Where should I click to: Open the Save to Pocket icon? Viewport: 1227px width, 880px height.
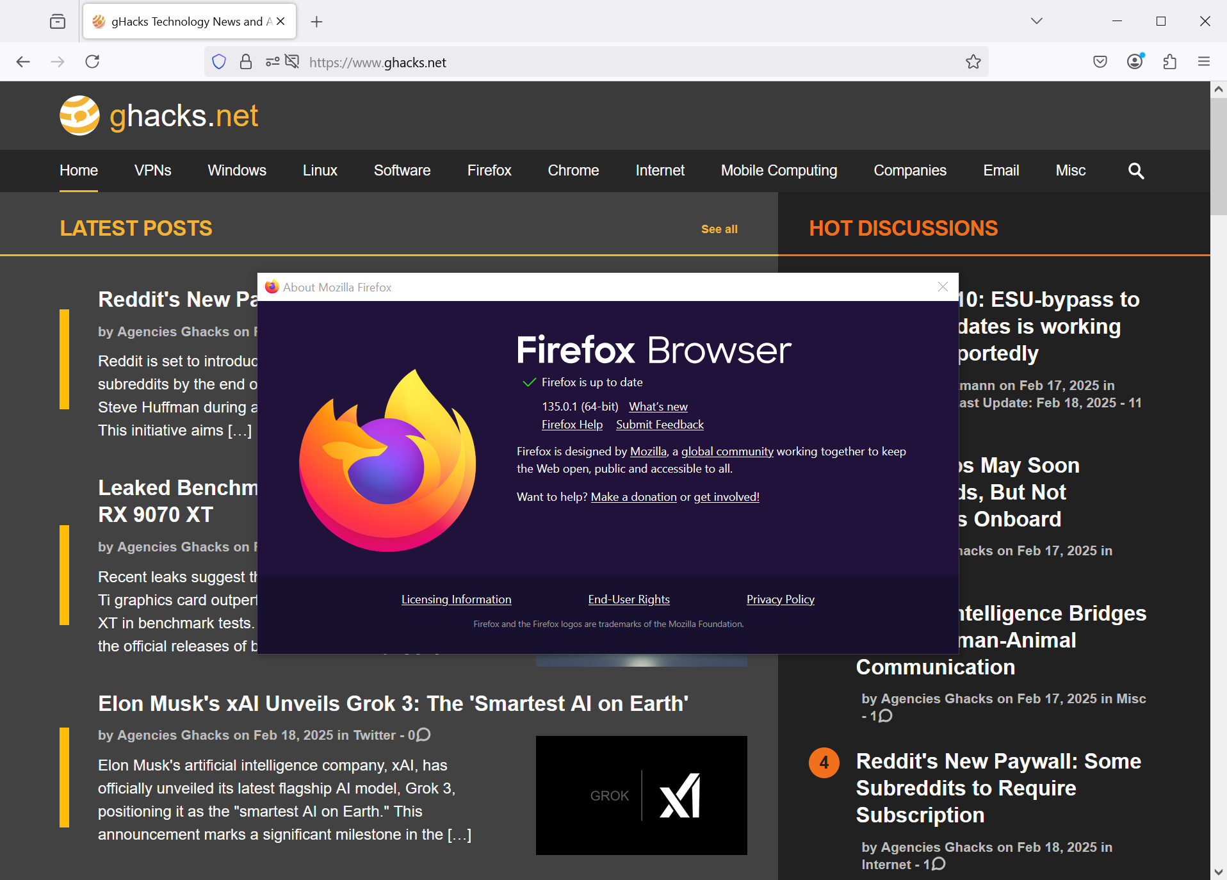point(1100,61)
